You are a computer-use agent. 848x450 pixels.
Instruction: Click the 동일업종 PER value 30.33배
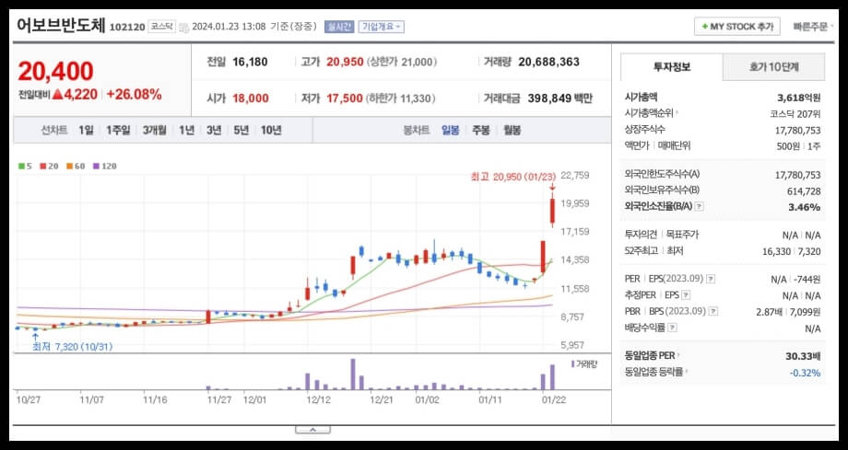coord(803,356)
